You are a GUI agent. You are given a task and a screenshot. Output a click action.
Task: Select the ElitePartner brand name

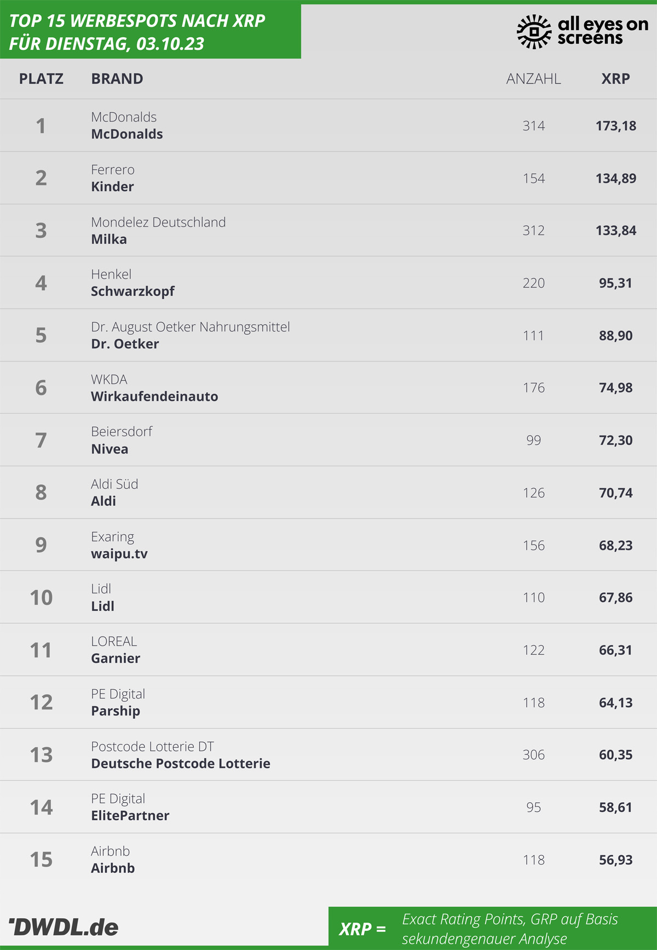pos(130,816)
